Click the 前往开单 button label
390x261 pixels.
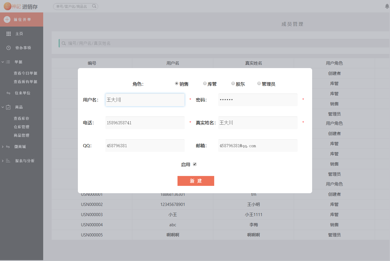22,19
